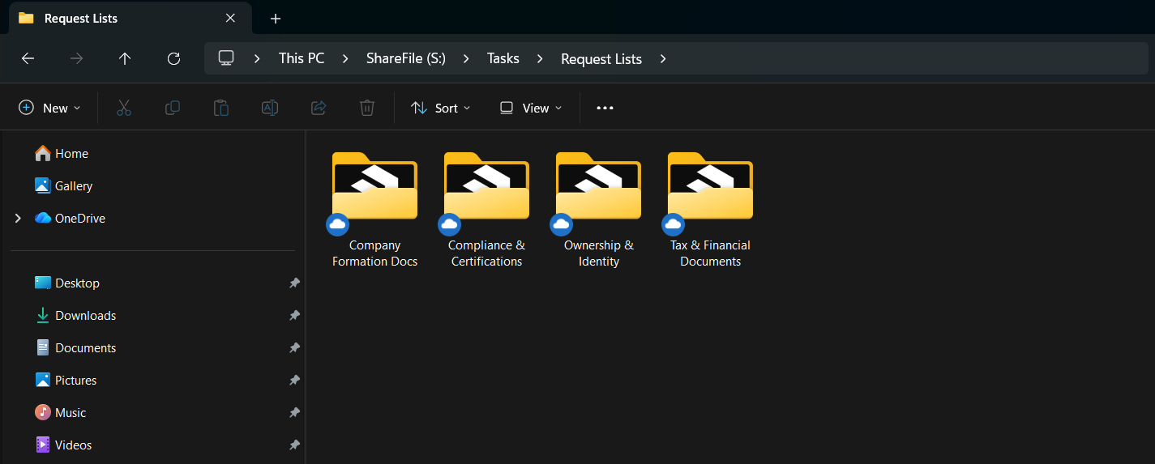This screenshot has width=1155, height=464.
Task: Close the Request Lists tab
Action: pos(231,18)
